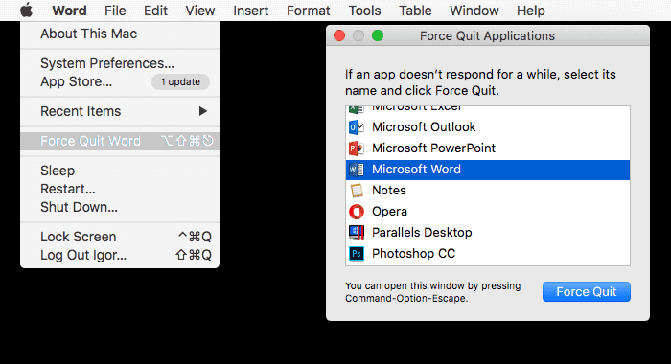Select Force Quit Word menu entry
This screenshot has width=671, height=364.
[120, 141]
